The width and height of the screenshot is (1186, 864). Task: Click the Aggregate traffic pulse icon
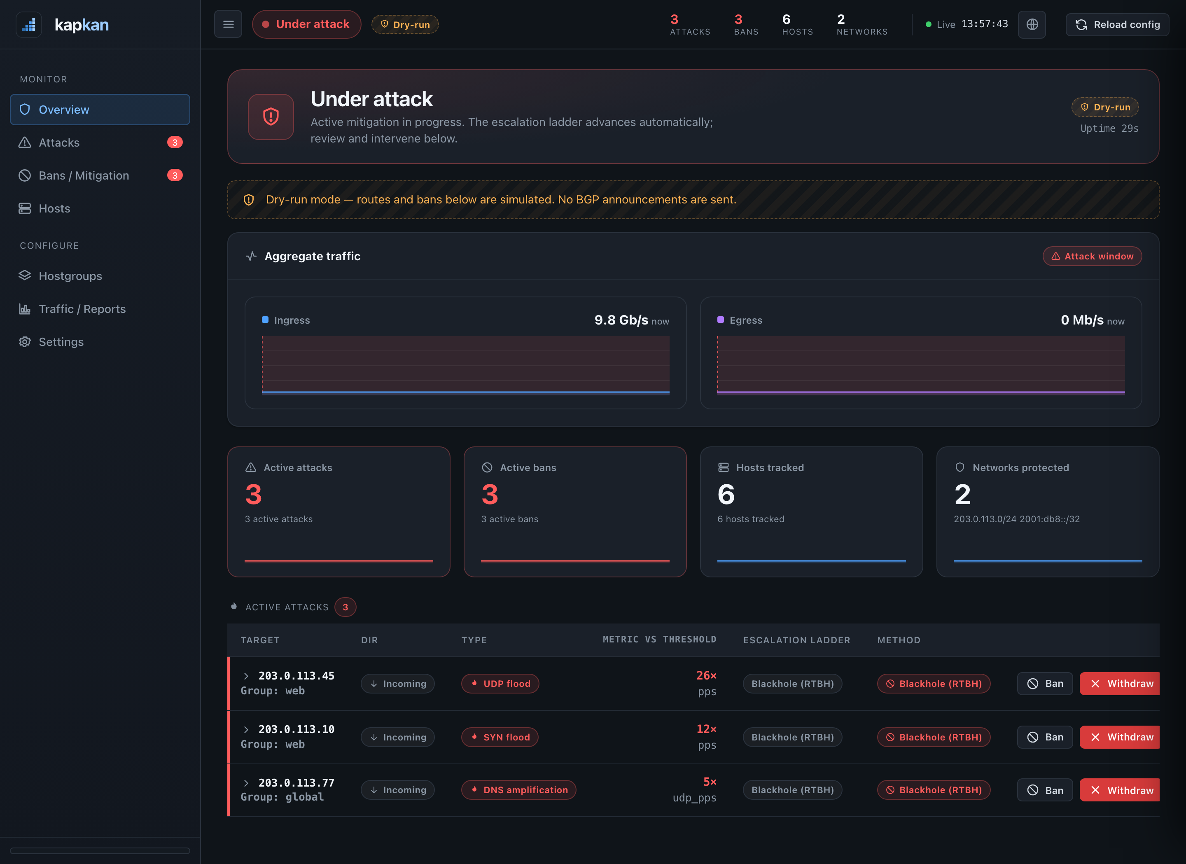[251, 256]
